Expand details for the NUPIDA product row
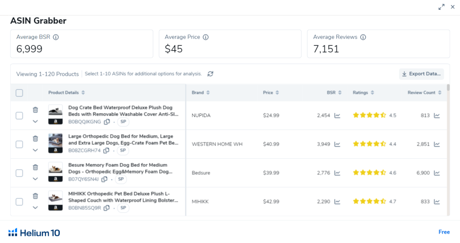Screen dimensions: 460x243 [35, 121]
